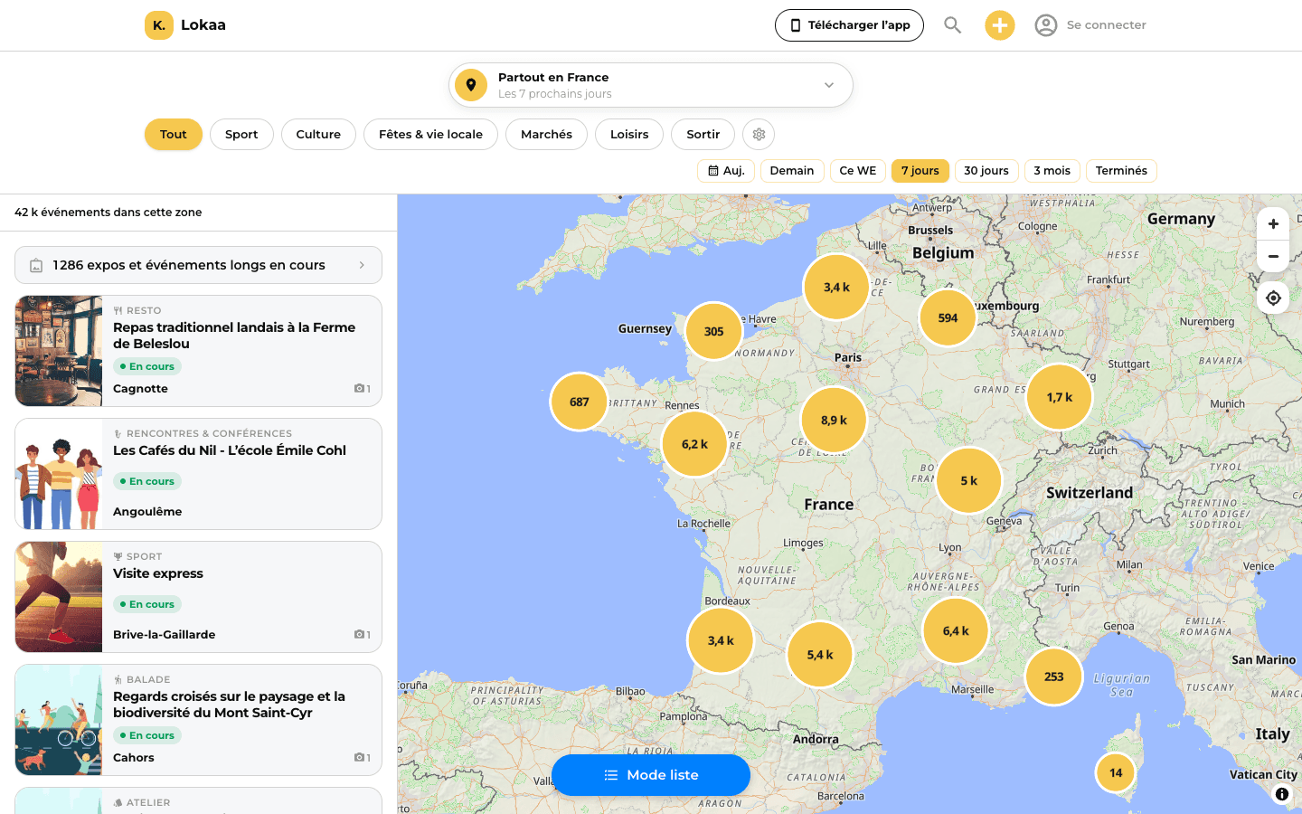Switch to the 30 jours date tab
Screen dimensions: 1302x814
(986, 171)
